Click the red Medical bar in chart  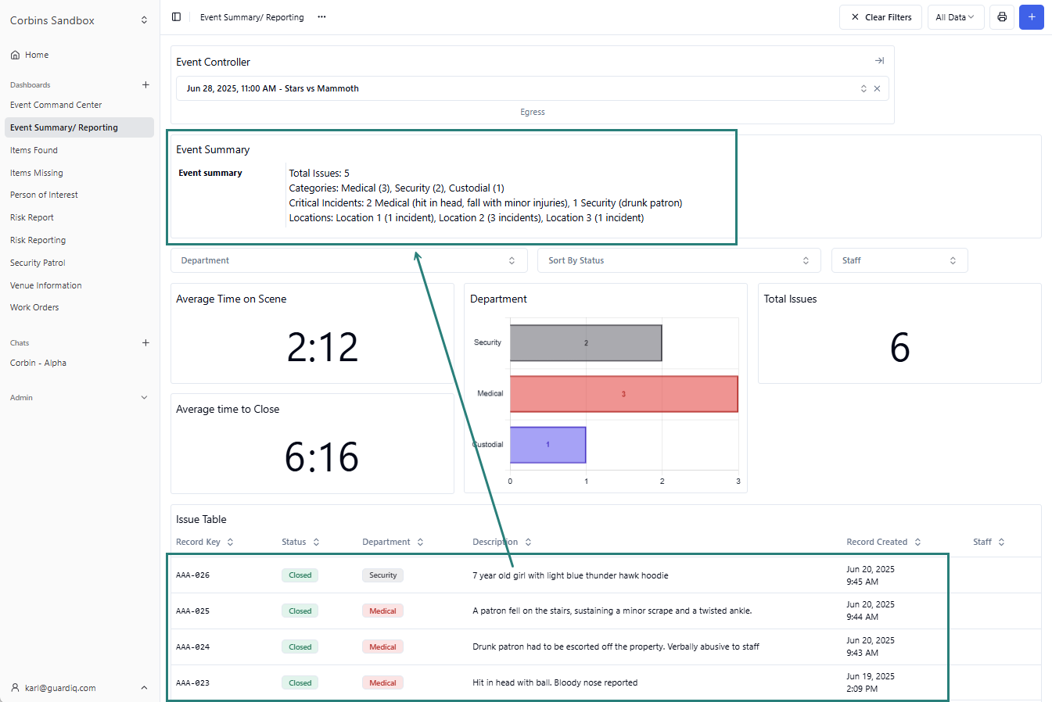coord(623,394)
